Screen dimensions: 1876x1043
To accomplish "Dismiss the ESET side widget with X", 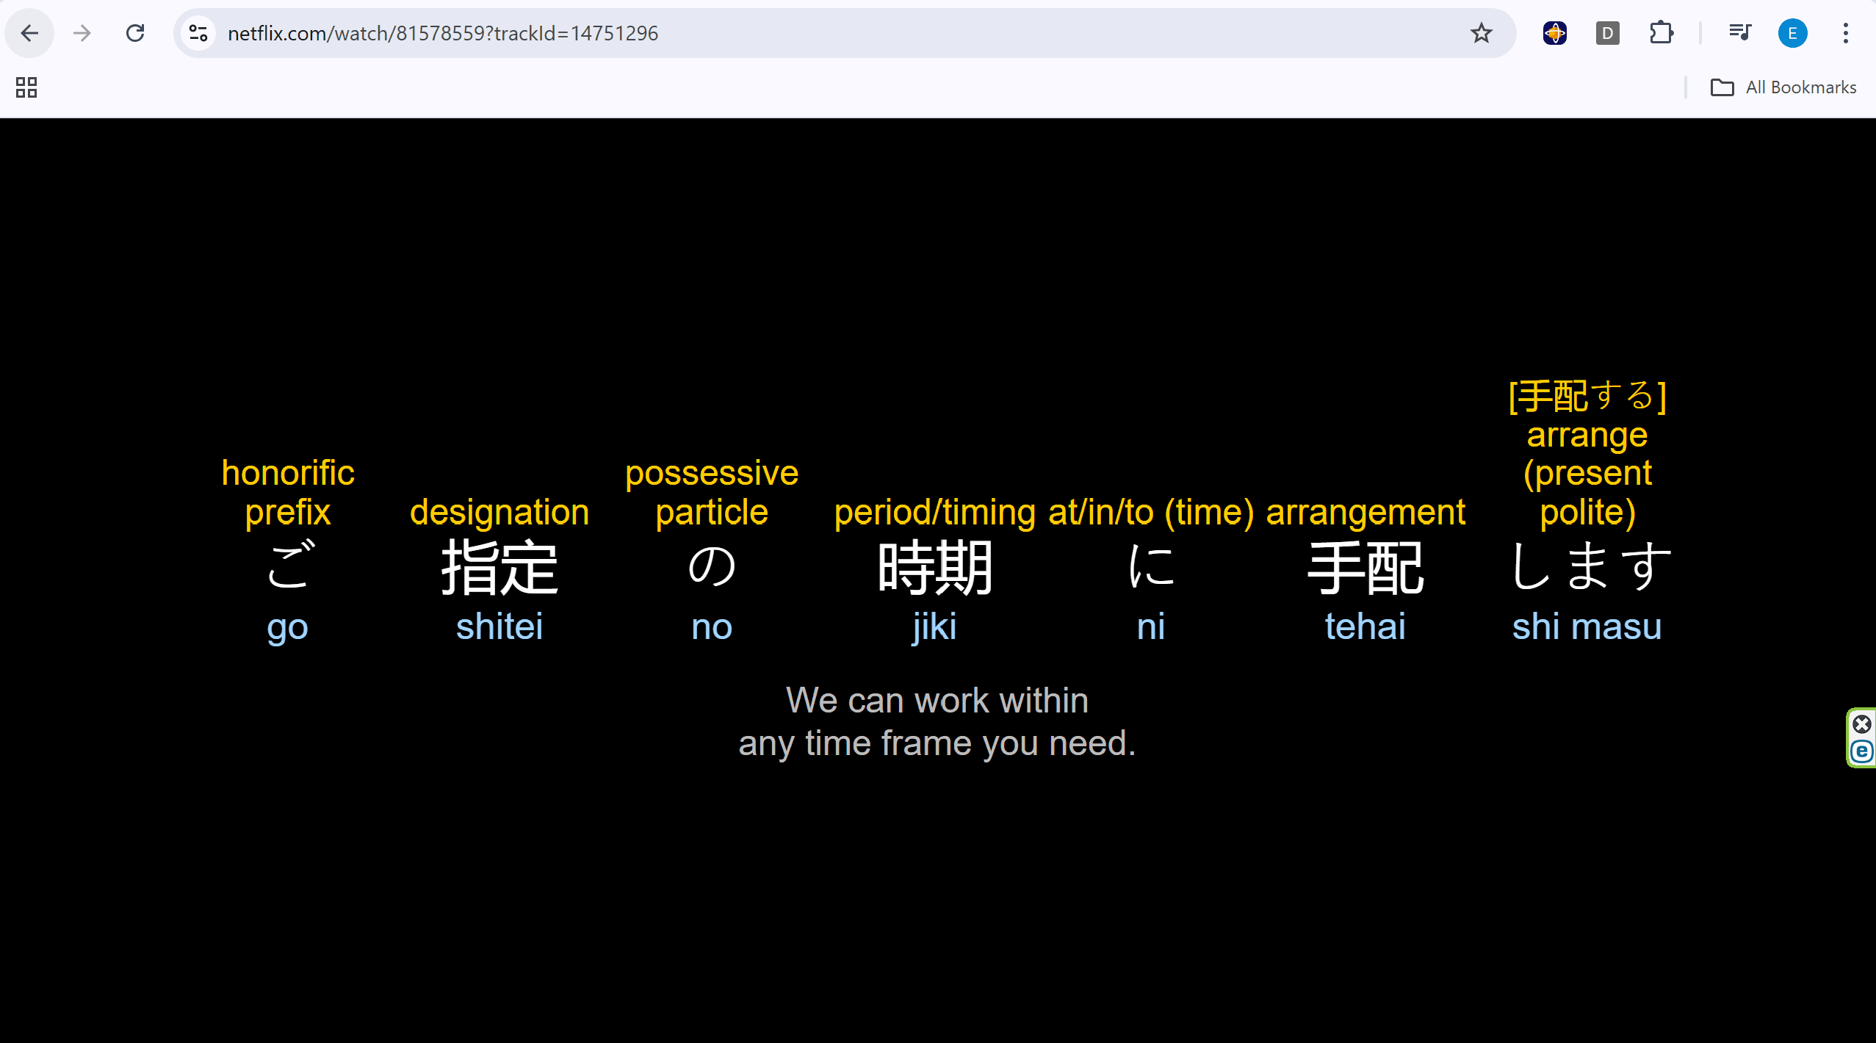I will click(x=1861, y=725).
